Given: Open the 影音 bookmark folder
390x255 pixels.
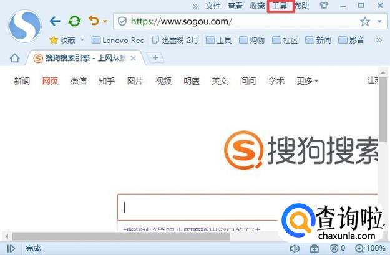Looking at the screenshot, I should 351,40.
